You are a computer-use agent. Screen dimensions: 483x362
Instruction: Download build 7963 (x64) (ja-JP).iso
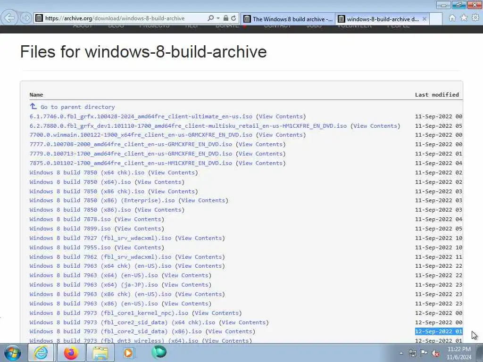point(94,285)
